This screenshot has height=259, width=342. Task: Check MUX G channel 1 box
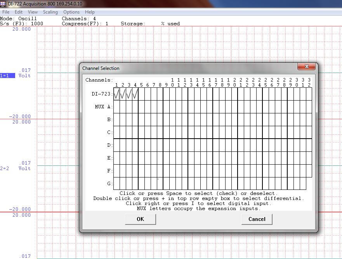point(116,184)
